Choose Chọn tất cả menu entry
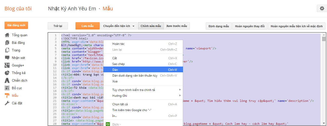The width and height of the screenshot is (327, 126). tap(143, 104)
